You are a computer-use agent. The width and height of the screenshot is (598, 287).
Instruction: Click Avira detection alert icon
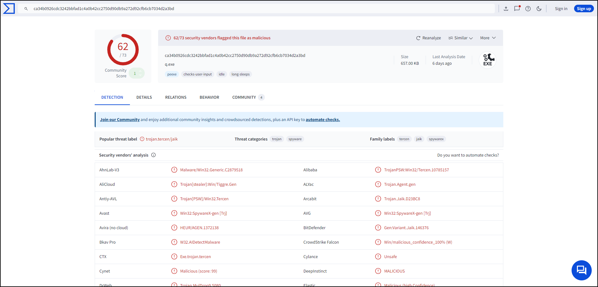[174, 228]
